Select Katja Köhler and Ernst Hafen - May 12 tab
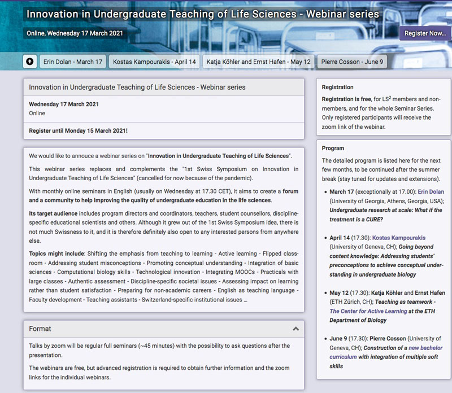This screenshot has width=452, height=393. [x=258, y=62]
